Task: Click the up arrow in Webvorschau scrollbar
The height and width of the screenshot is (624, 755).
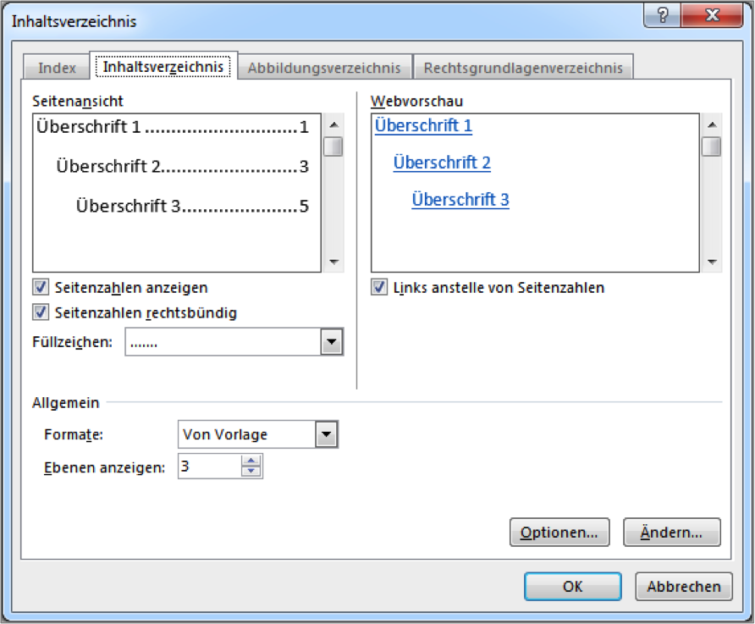Action: [x=712, y=125]
